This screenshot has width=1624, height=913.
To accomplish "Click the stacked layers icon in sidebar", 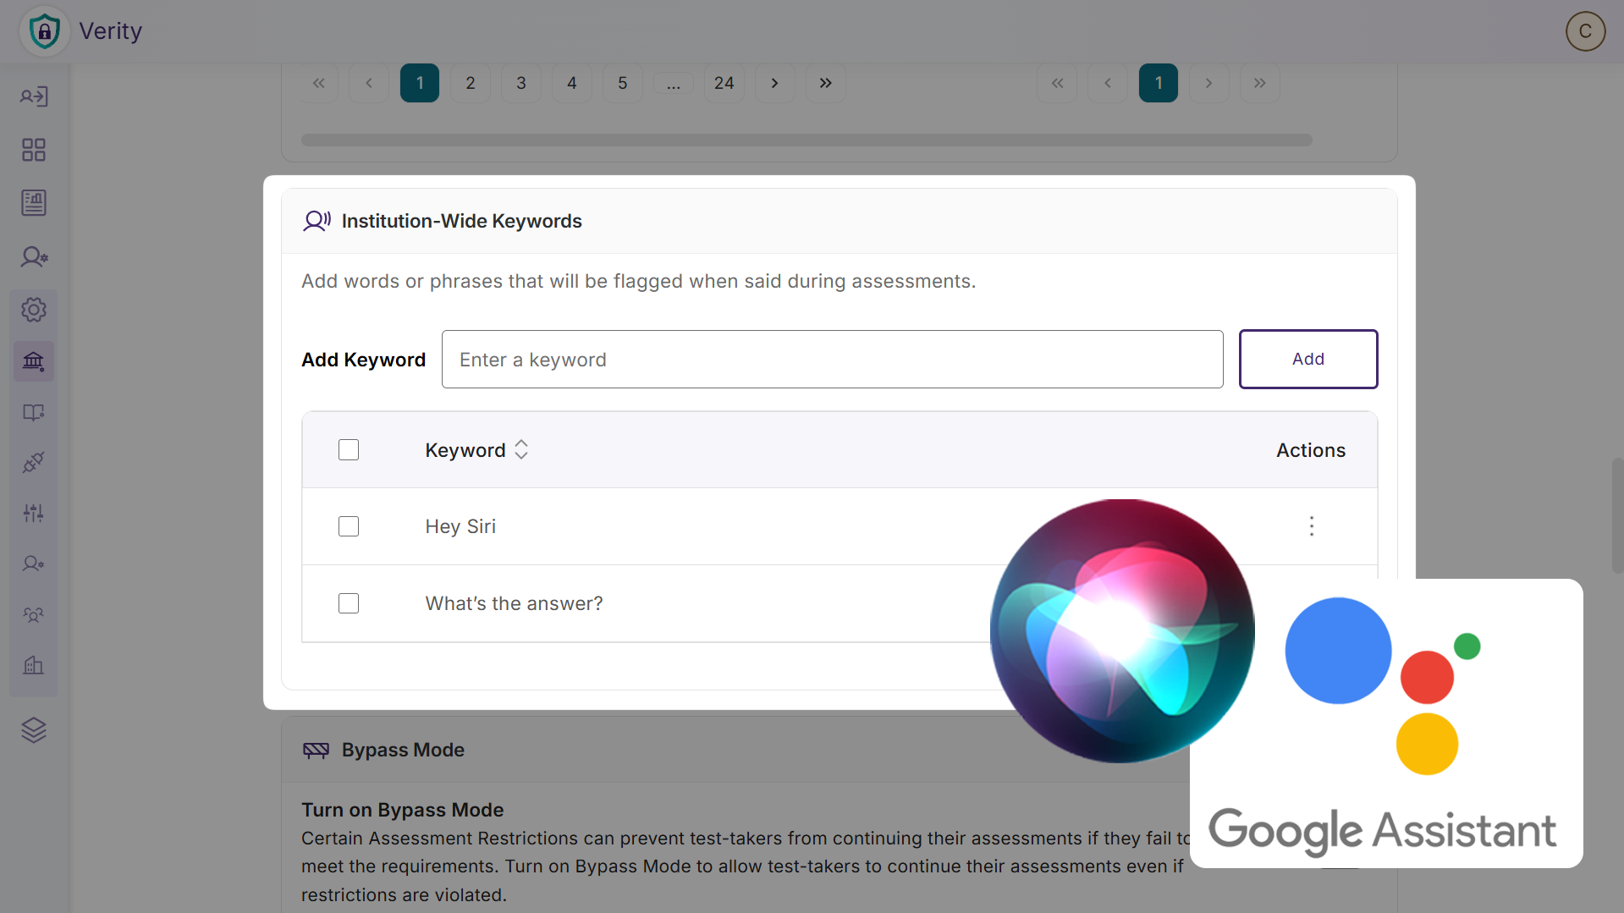I will coord(34,729).
